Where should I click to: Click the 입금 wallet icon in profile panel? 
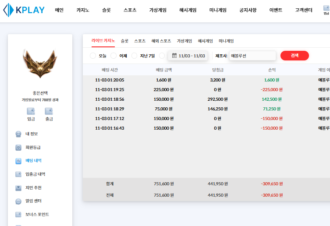pos(31,111)
